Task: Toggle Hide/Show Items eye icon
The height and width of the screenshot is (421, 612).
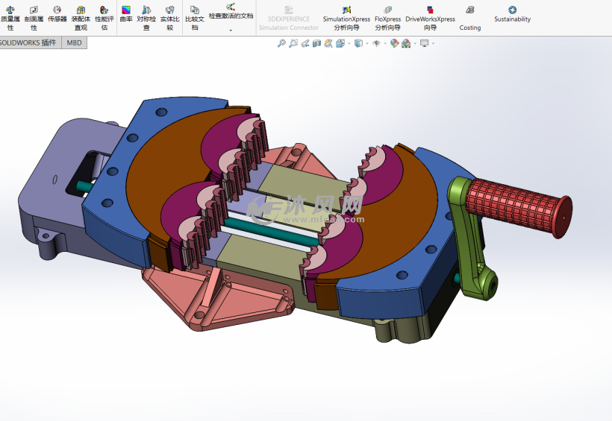Action: click(x=376, y=44)
